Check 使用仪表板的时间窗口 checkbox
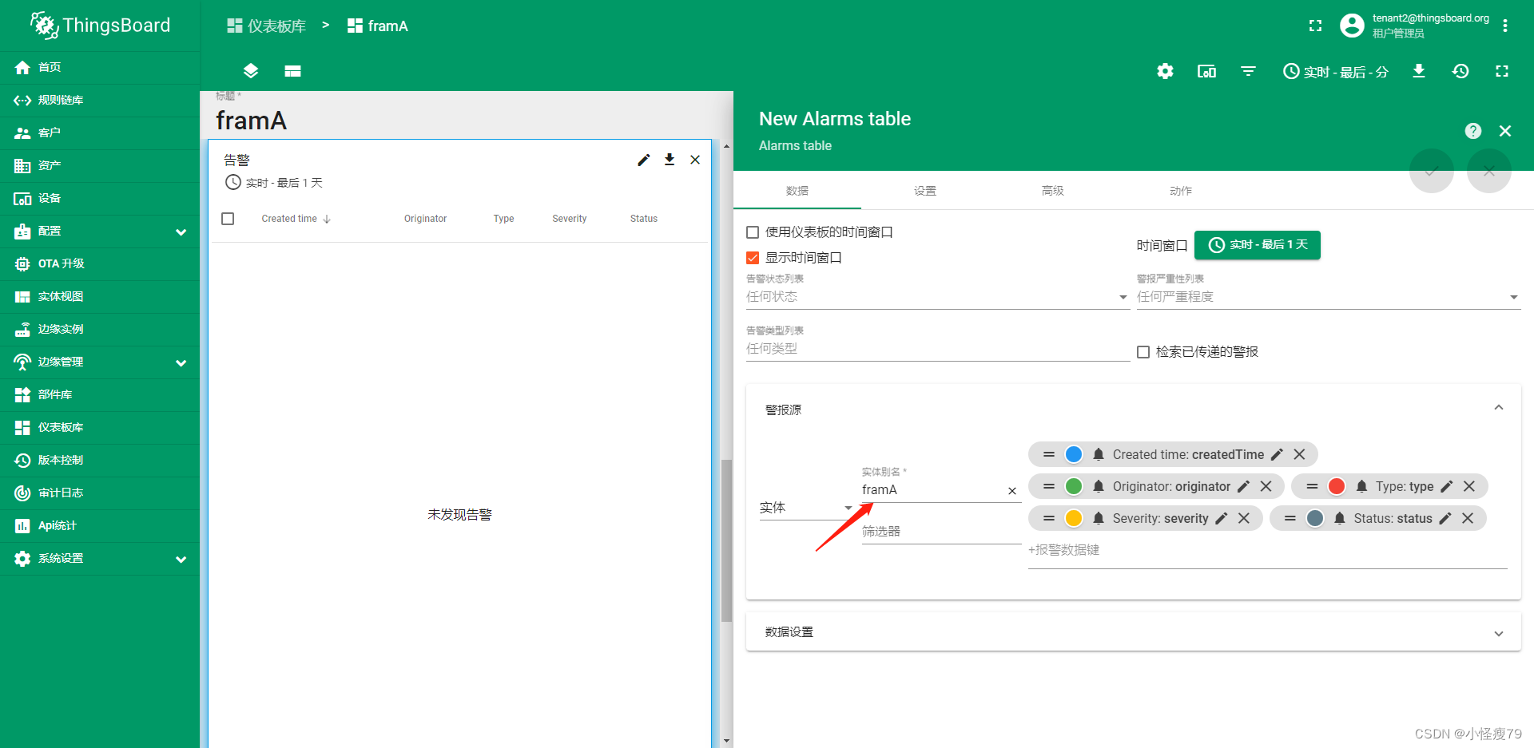The image size is (1534, 748). 753,232
